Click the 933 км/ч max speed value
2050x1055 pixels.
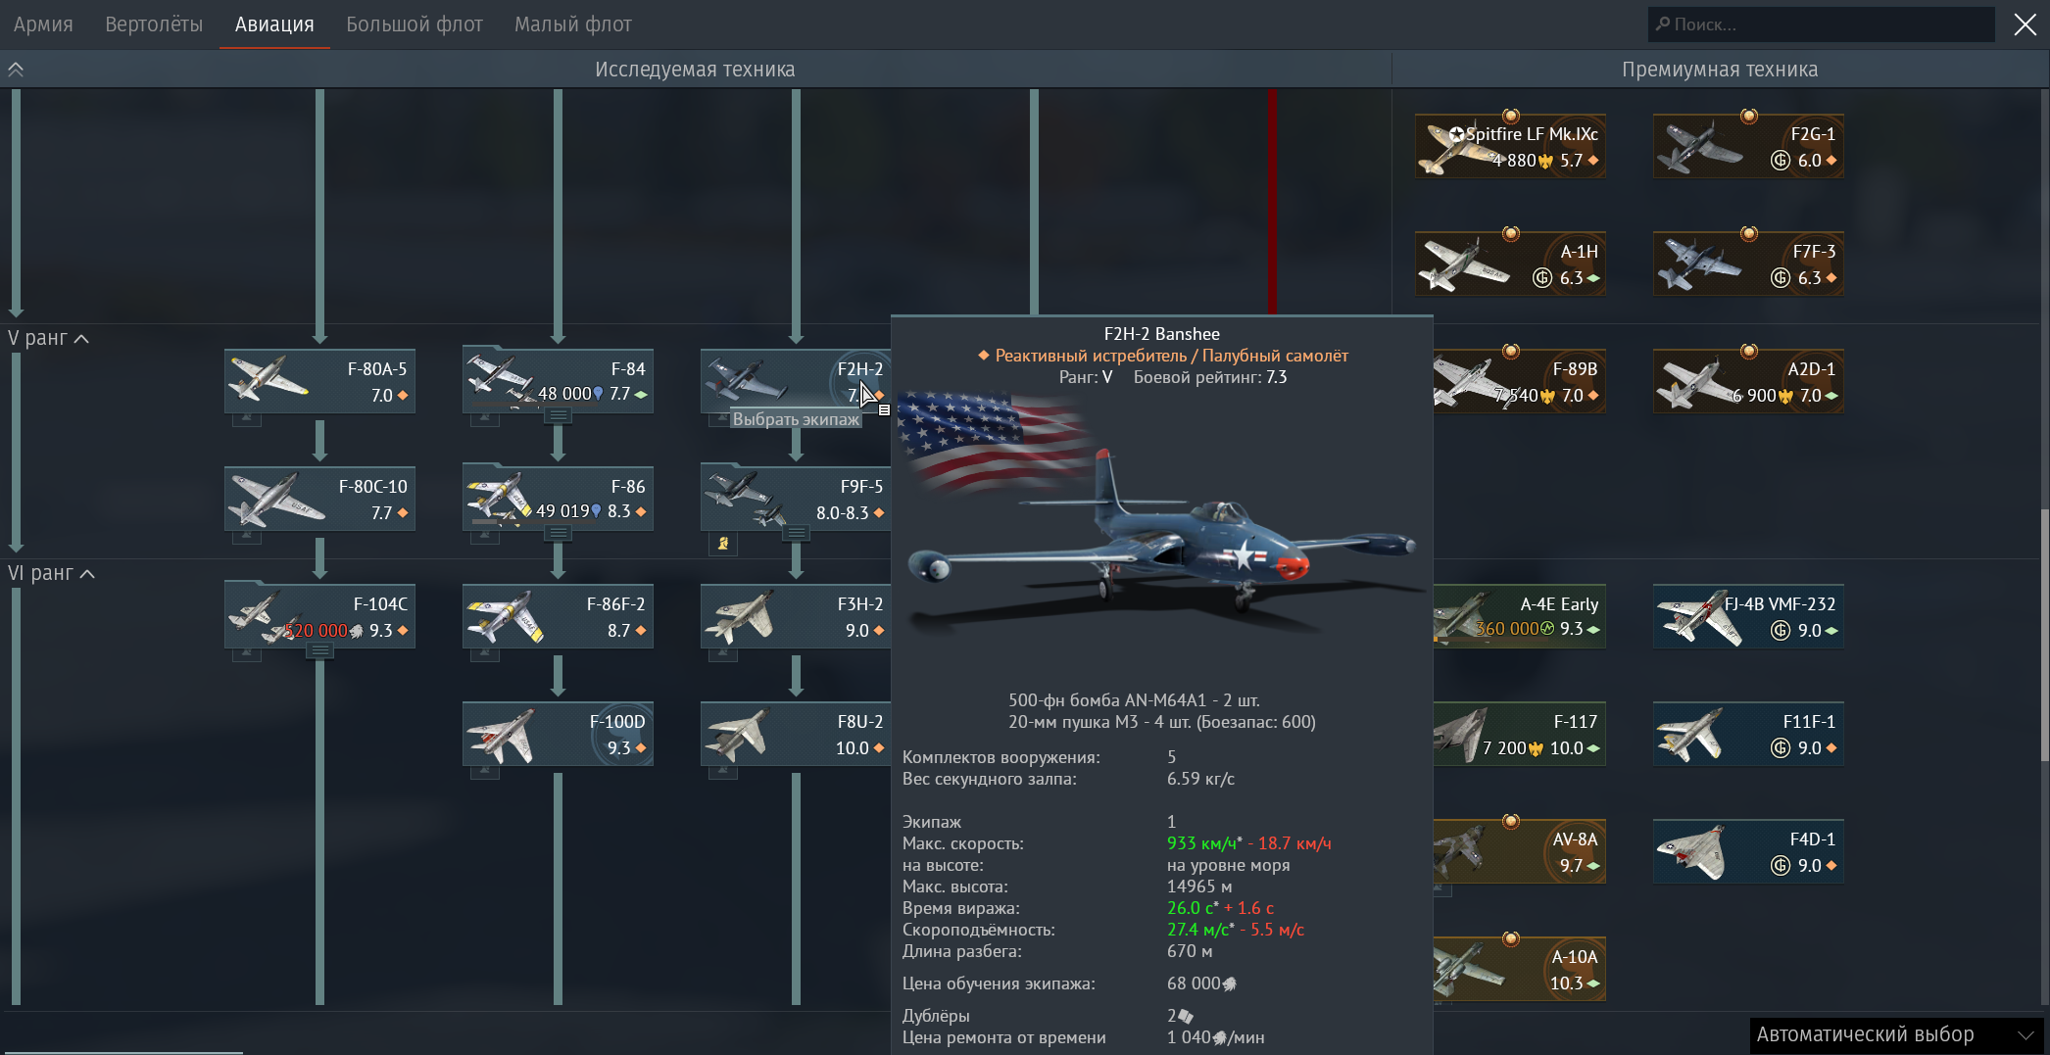click(1204, 843)
